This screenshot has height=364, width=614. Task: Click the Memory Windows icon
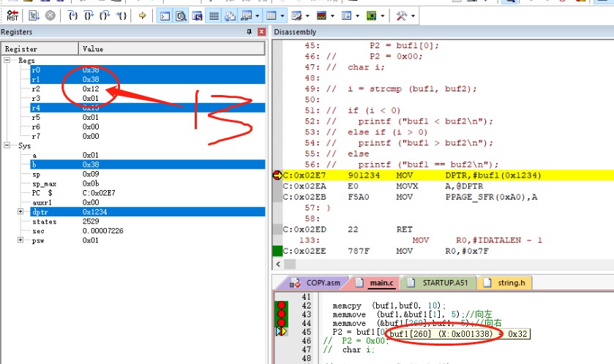(x=271, y=16)
